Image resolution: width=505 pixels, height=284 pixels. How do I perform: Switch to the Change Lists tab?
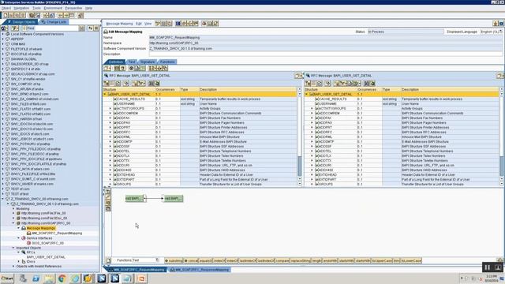54,22
